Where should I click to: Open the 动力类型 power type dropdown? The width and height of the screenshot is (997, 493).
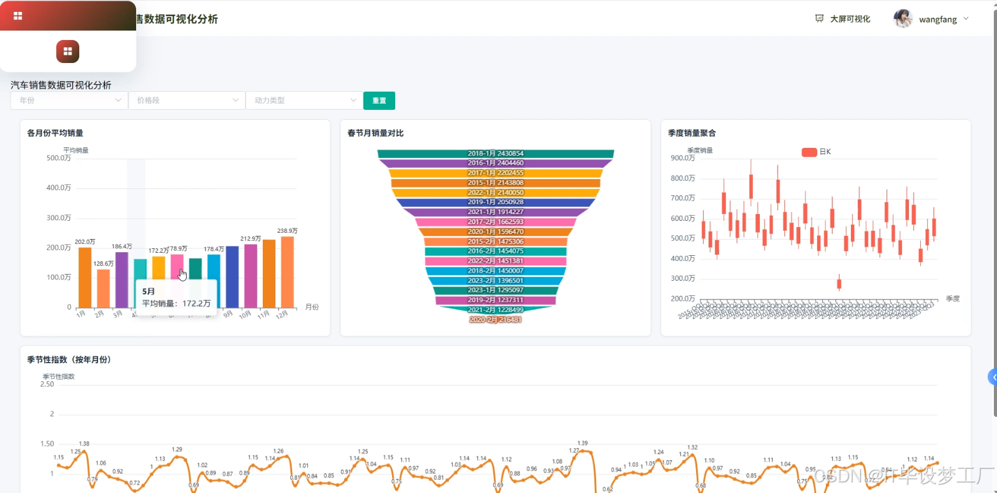(304, 100)
